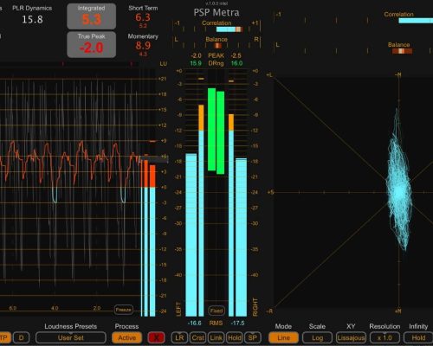Click the right RMS value -17.5
The height and width of the screenshot is (346, 433).
tap(237, 324)
